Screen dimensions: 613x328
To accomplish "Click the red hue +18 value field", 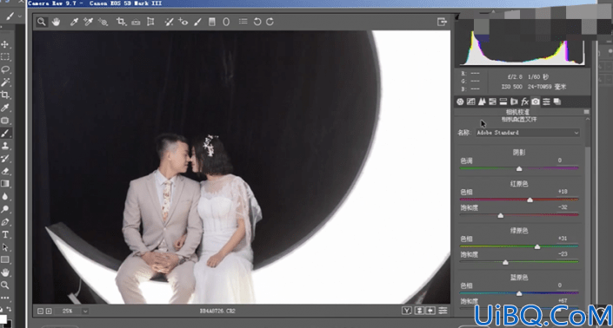I will tap(563, 192).
